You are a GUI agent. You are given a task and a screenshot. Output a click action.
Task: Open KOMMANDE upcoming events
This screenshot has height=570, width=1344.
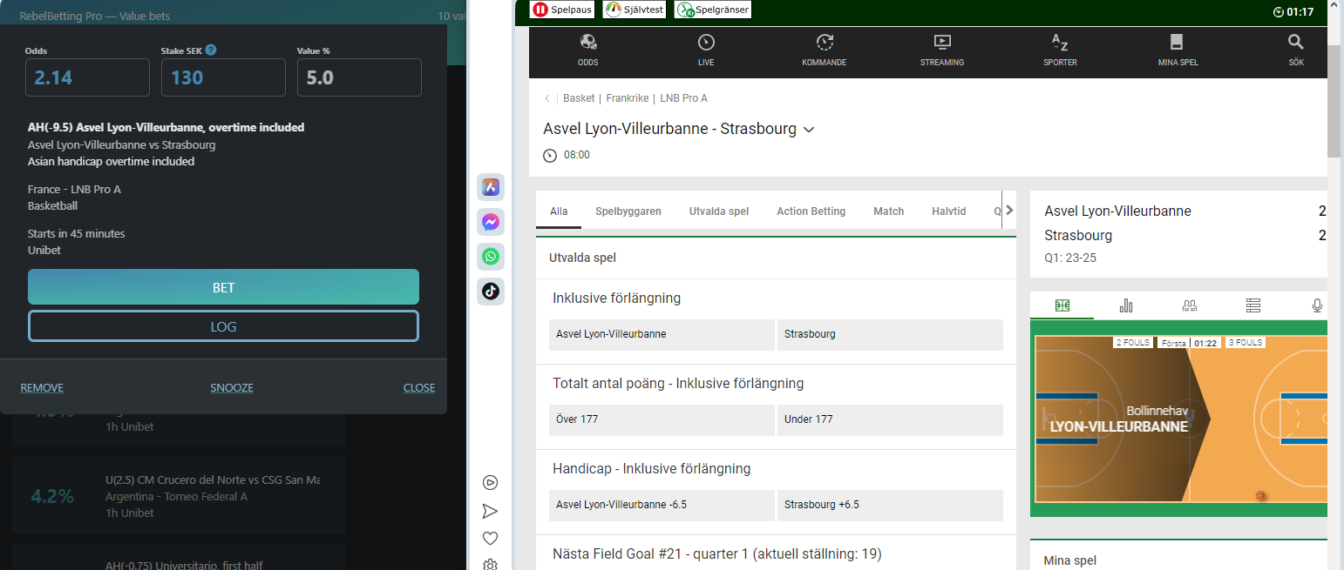[x=824, y=50]
